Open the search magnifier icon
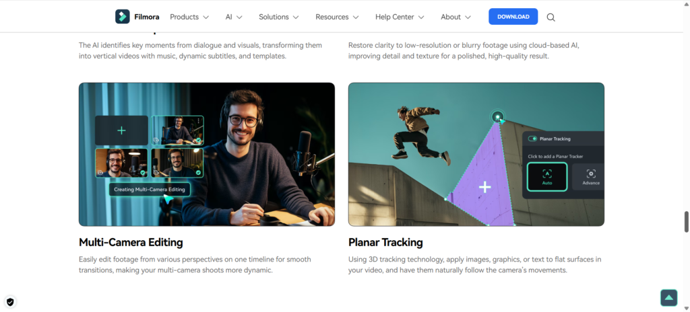This screenshot has height=312, width=690. click(x=551, y=17)
